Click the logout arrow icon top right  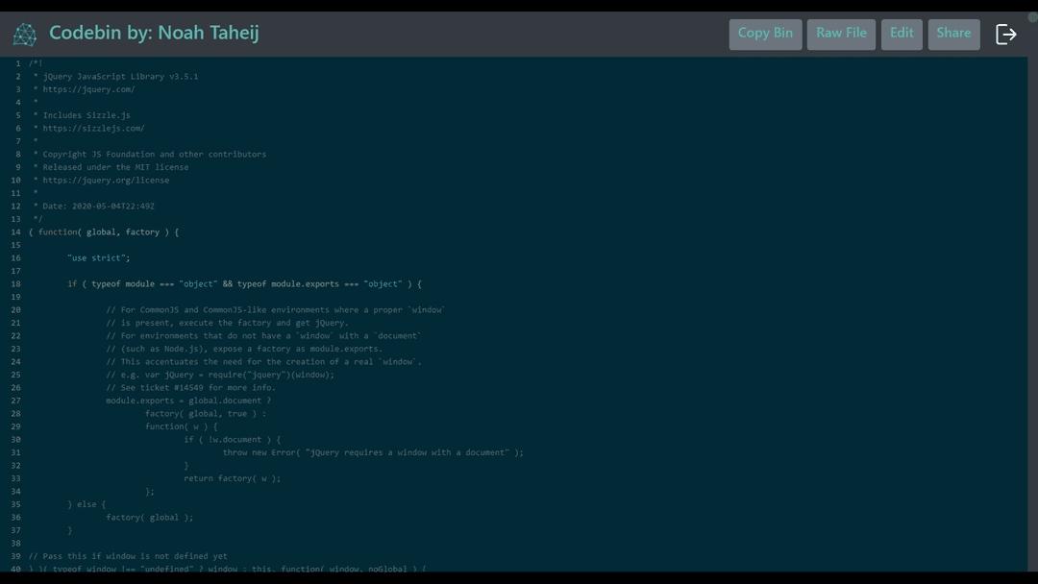point(1006,33)
